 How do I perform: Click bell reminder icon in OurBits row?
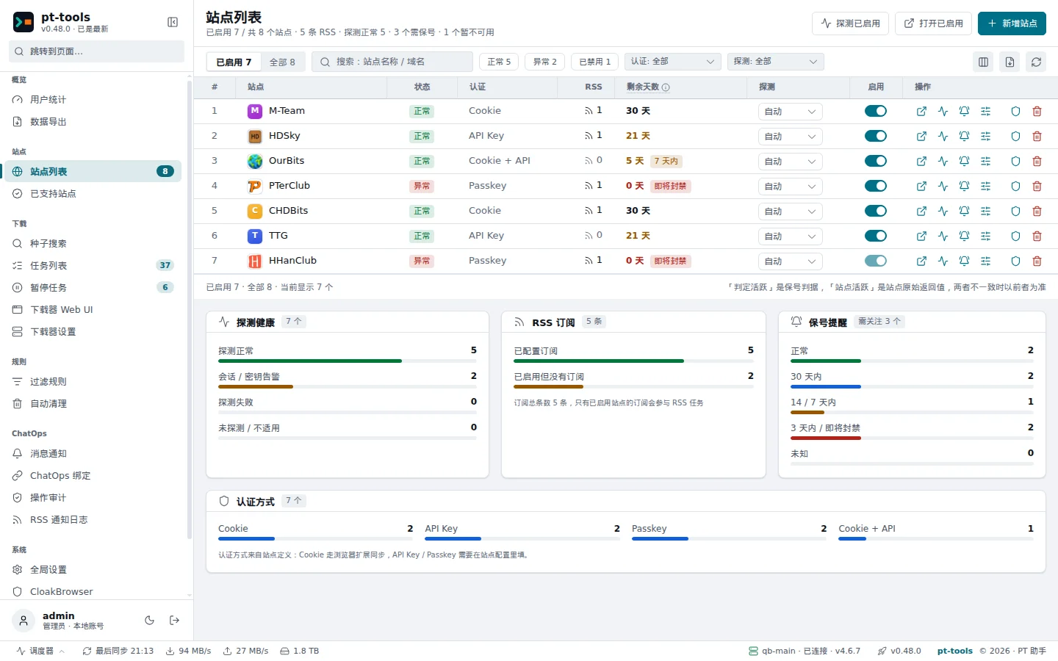point(964,162)
